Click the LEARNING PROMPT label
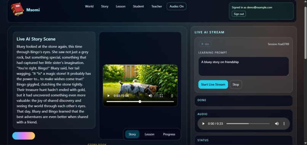This screenshot has width=307, height=145. pos(213,53)
